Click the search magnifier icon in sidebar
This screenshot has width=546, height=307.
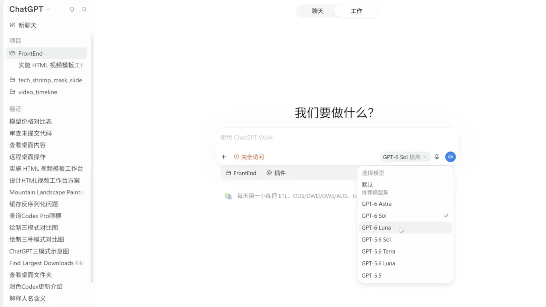pos(84,10)
